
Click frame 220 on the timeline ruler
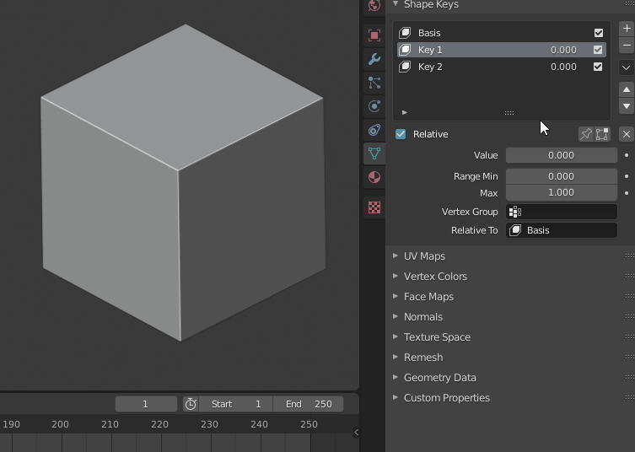159,424
